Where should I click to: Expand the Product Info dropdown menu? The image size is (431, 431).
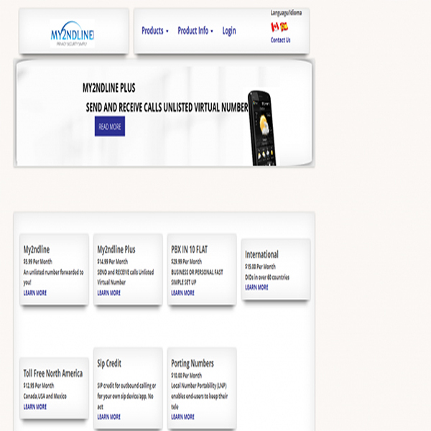(195, 30)
